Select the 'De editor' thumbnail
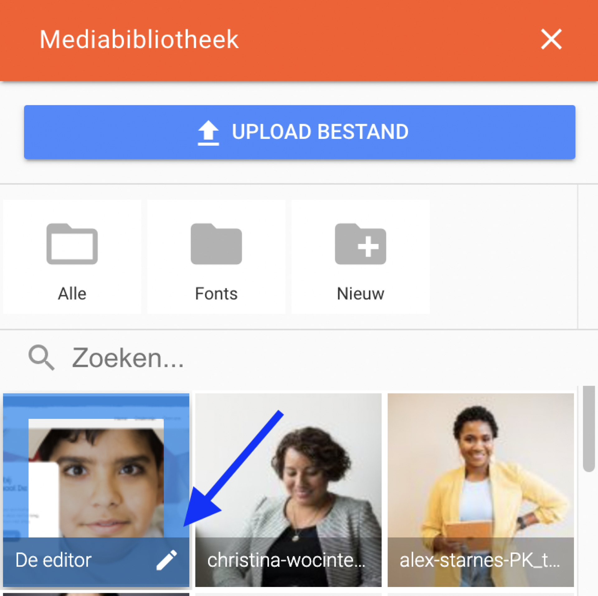This screenshot has width=598, height=596. (x=96, y=490)
